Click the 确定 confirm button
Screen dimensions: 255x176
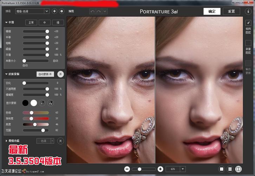[212, 11]
